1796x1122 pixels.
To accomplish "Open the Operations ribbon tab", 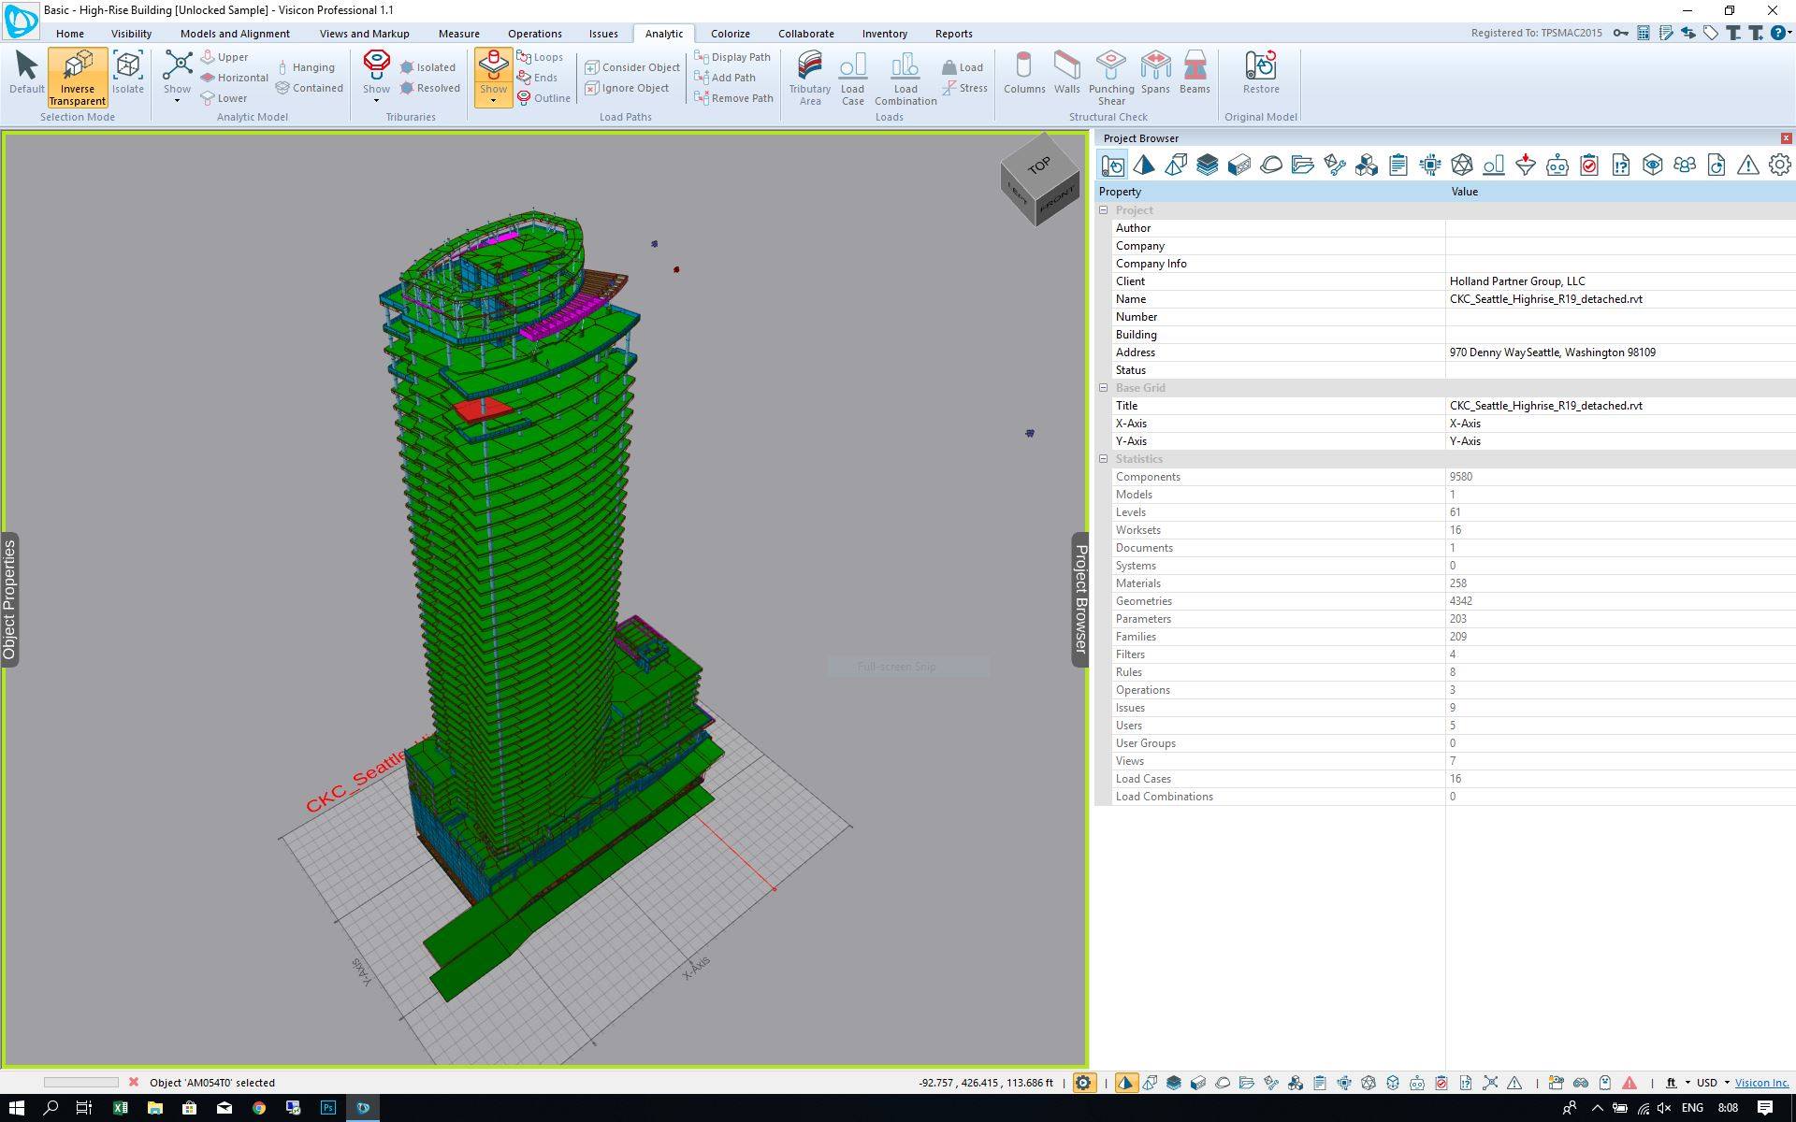I will [x=534, y=34].
